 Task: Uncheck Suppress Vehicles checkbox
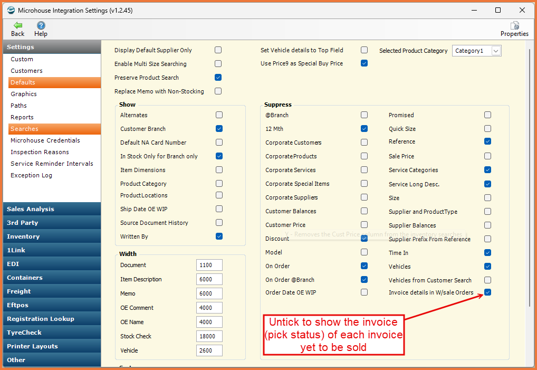[x=488, y=266]
